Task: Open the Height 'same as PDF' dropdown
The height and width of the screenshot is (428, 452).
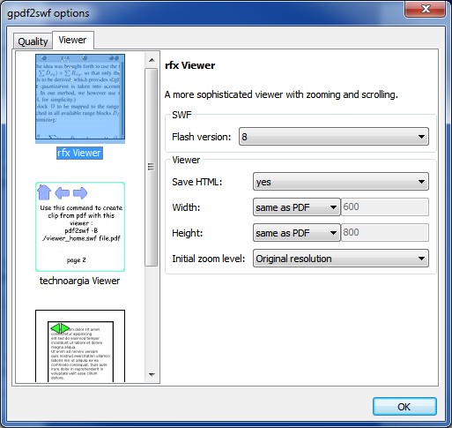Action: pos(297,233)
